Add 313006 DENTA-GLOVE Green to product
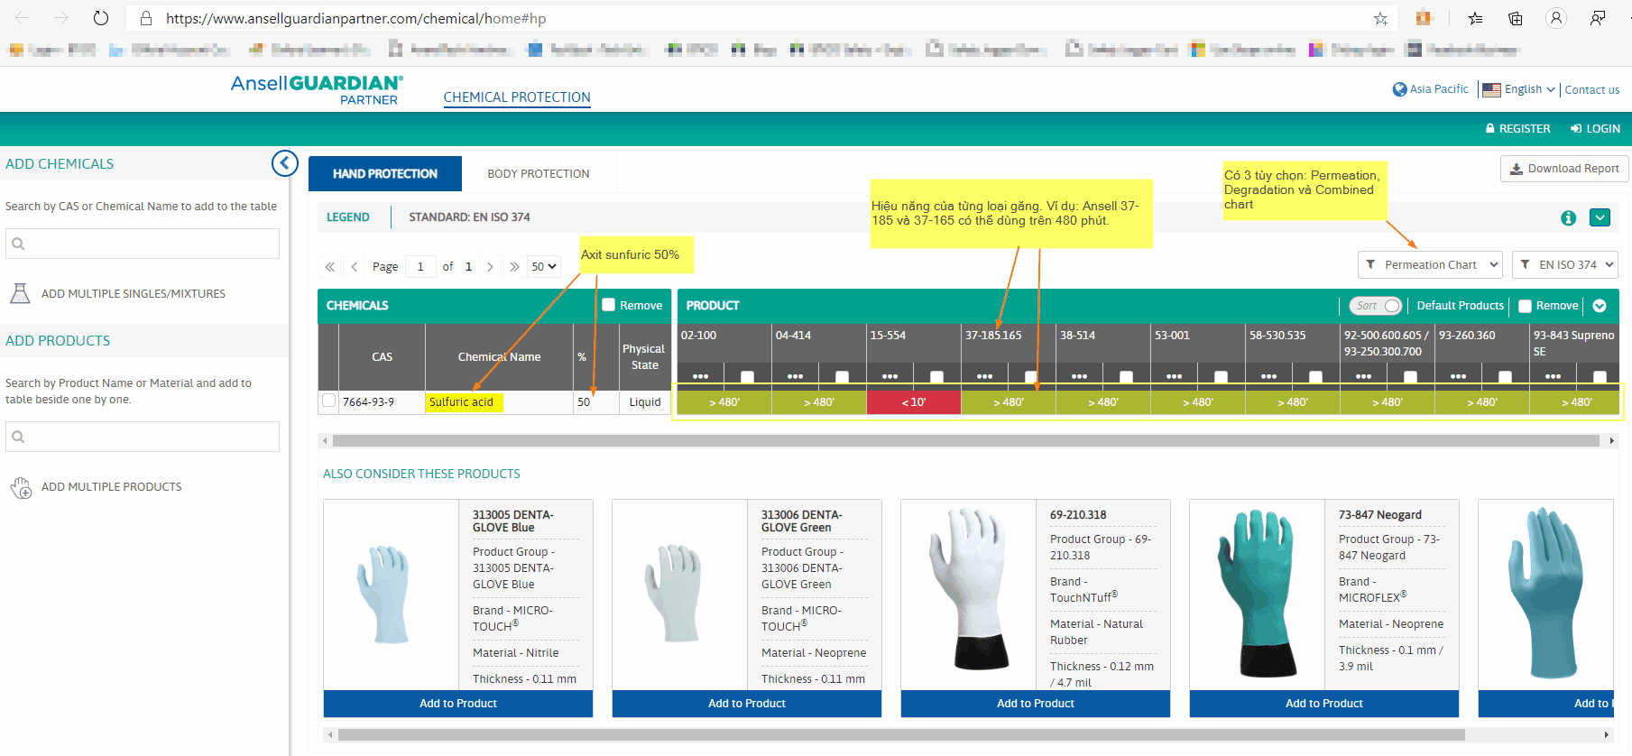This screenshot has width=1632, height=756. 747,704
